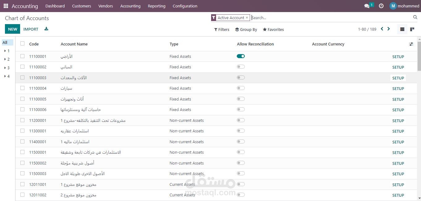Disable reconciliation for account 11100001
This screenshot has width=421, height=201.
(241, 56)
